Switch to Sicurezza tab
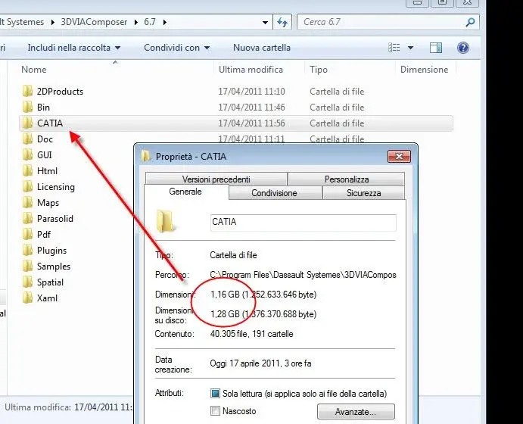 pos(363,193)
